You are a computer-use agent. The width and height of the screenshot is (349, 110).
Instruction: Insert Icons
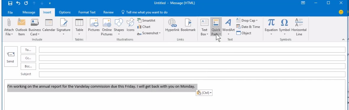(130, 25)
